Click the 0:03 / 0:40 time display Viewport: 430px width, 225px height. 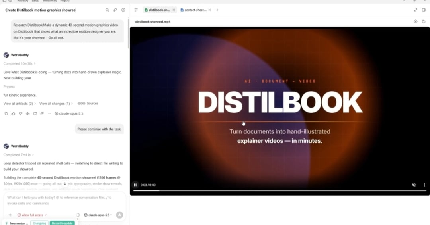[x=148, y=185]
